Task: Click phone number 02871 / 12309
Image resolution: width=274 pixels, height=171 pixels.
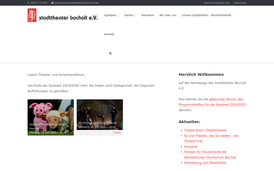Action: point(39,3)
